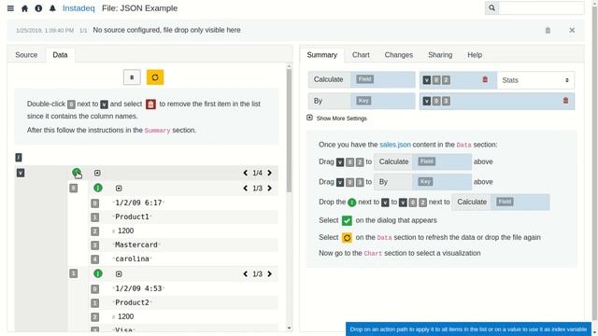Click red trash icon in Data instructions
Image resolution: width=598 pixels, height=336 pixels.
[x=150, y=104]
